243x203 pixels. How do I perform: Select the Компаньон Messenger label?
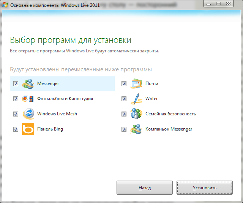(x=169, y=129)
